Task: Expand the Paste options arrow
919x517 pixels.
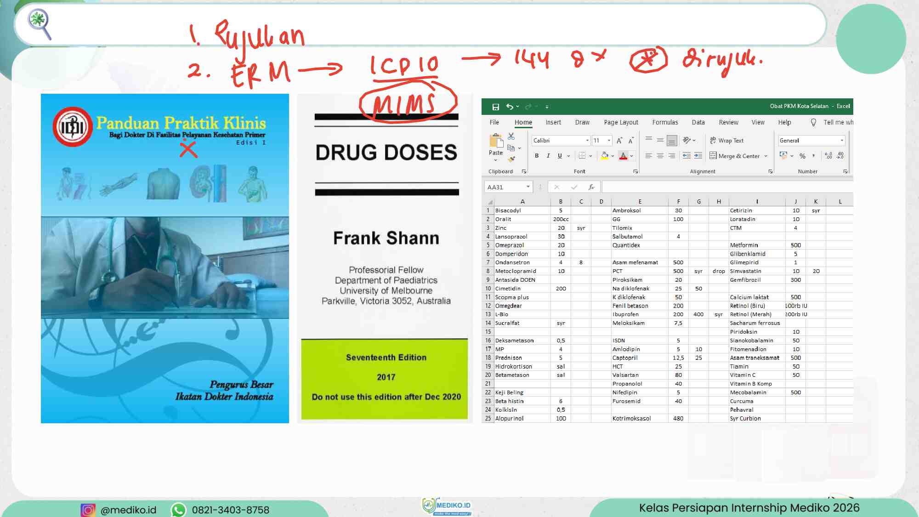Action: [x=495, y=160]
